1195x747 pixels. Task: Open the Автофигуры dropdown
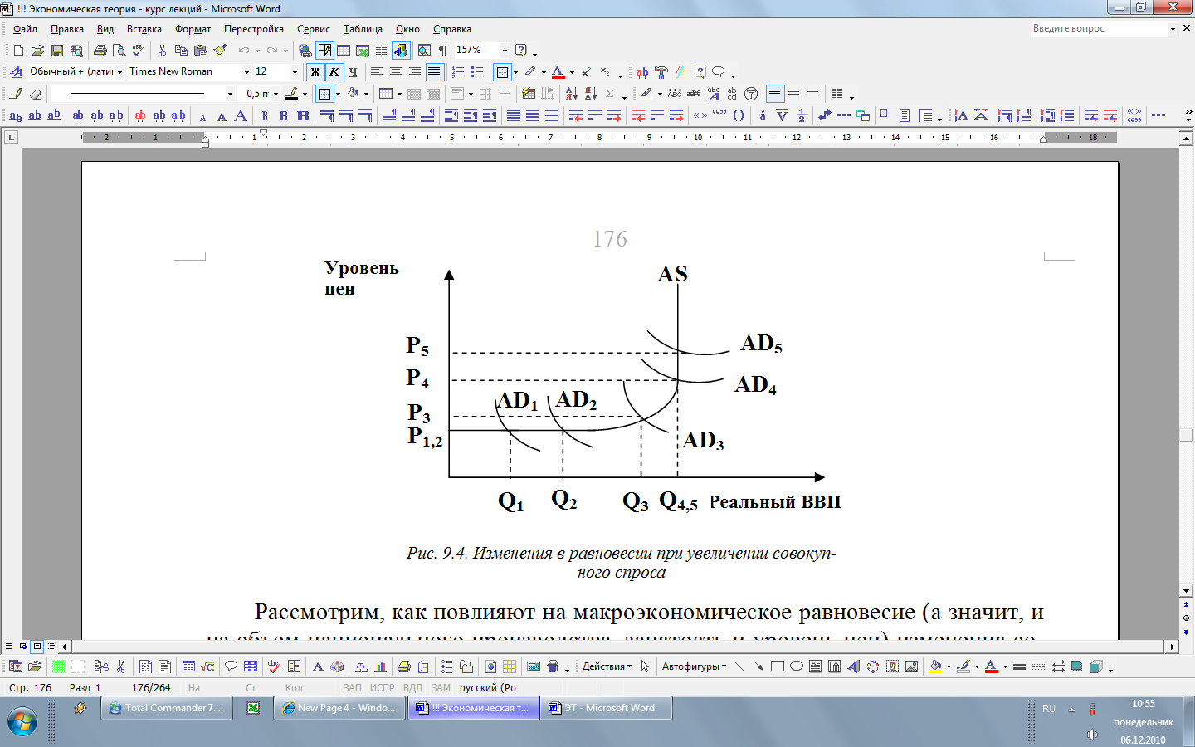coord(694,666)
